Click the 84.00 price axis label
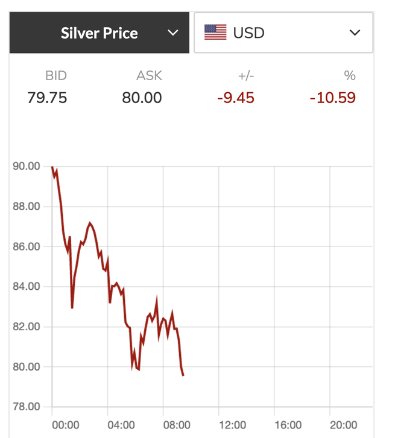Viewport: 398px width, 438px height. click(26, 286)
